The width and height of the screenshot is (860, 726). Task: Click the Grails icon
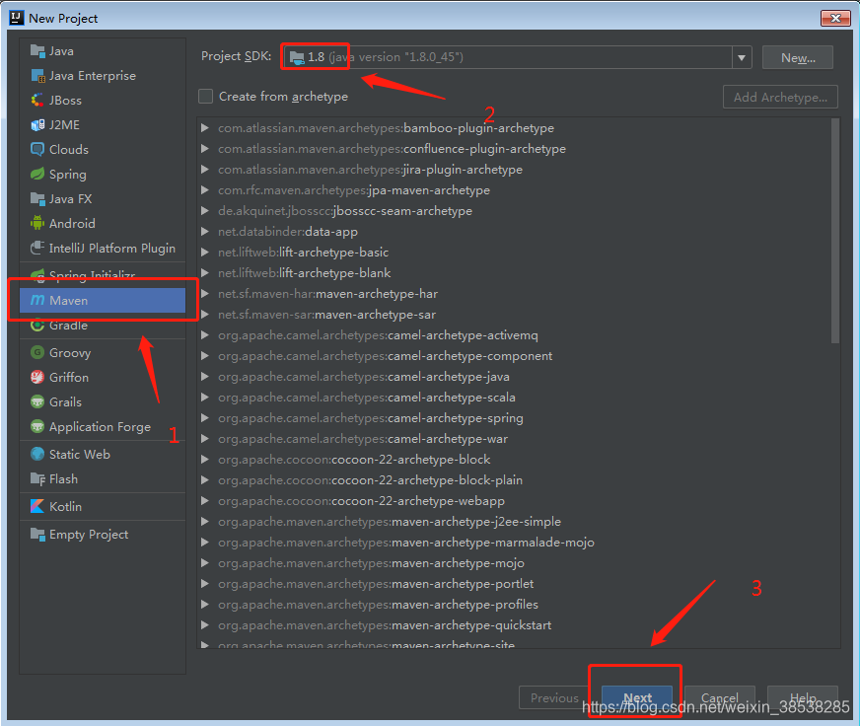click(37, 401)
